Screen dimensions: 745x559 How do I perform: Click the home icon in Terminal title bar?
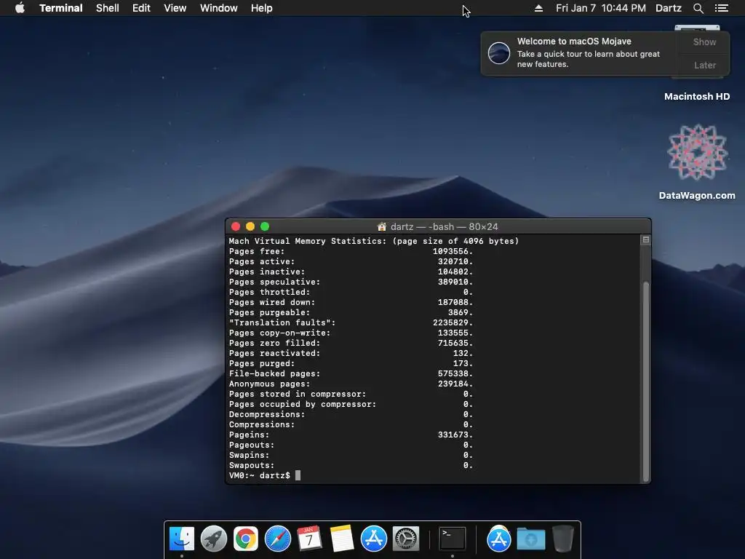(x=381, y=227)
